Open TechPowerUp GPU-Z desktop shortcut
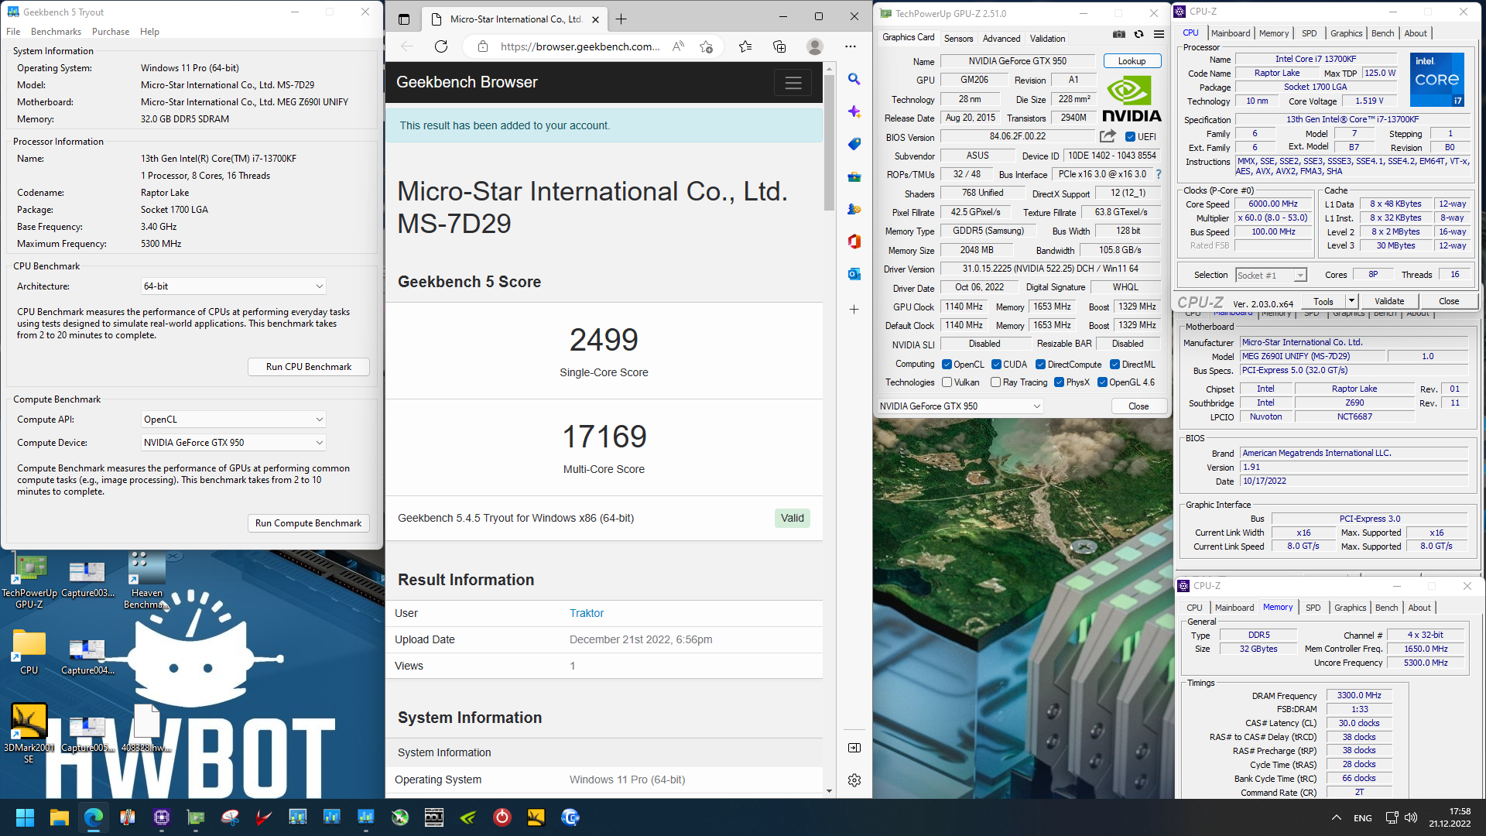The height and width of the screenshot is (836, 1486). pyautogui.click(x=29, y=582)
